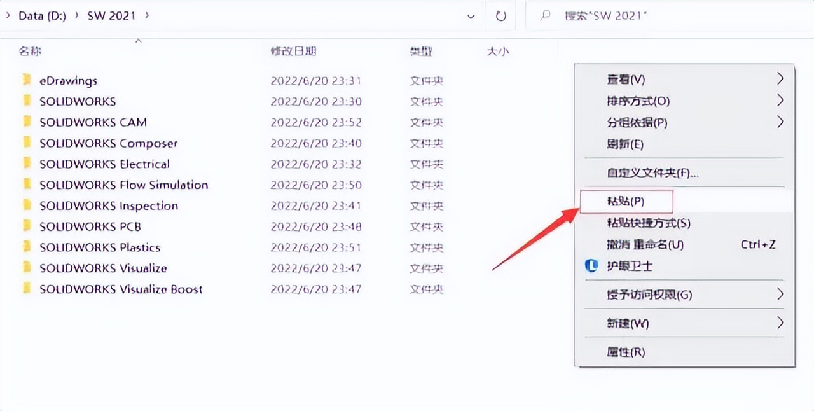Select 刷新(E) from the context menu

coord(626,144)
